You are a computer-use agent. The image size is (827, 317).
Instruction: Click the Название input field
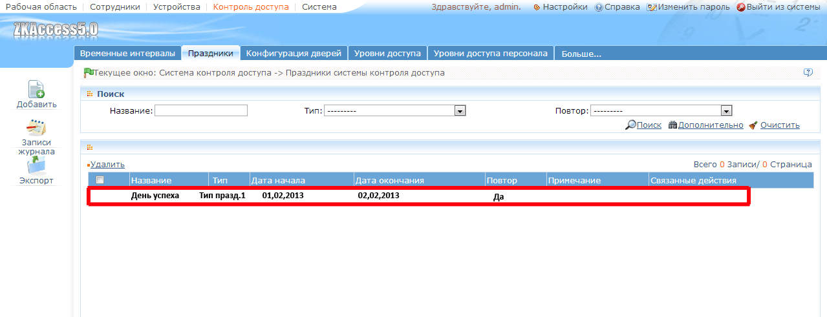tap(201, 110)
